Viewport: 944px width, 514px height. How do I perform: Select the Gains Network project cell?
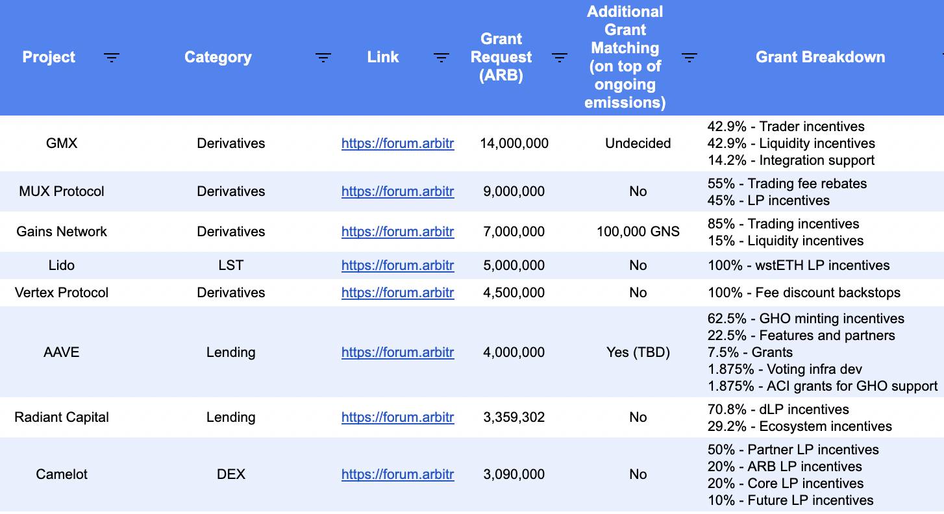[62, 232]
